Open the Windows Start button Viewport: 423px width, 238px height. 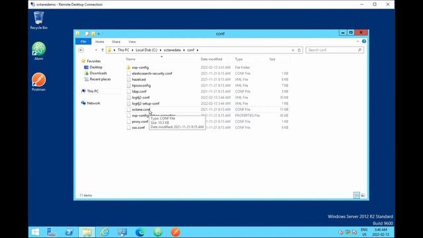click(x=35, y=232)
